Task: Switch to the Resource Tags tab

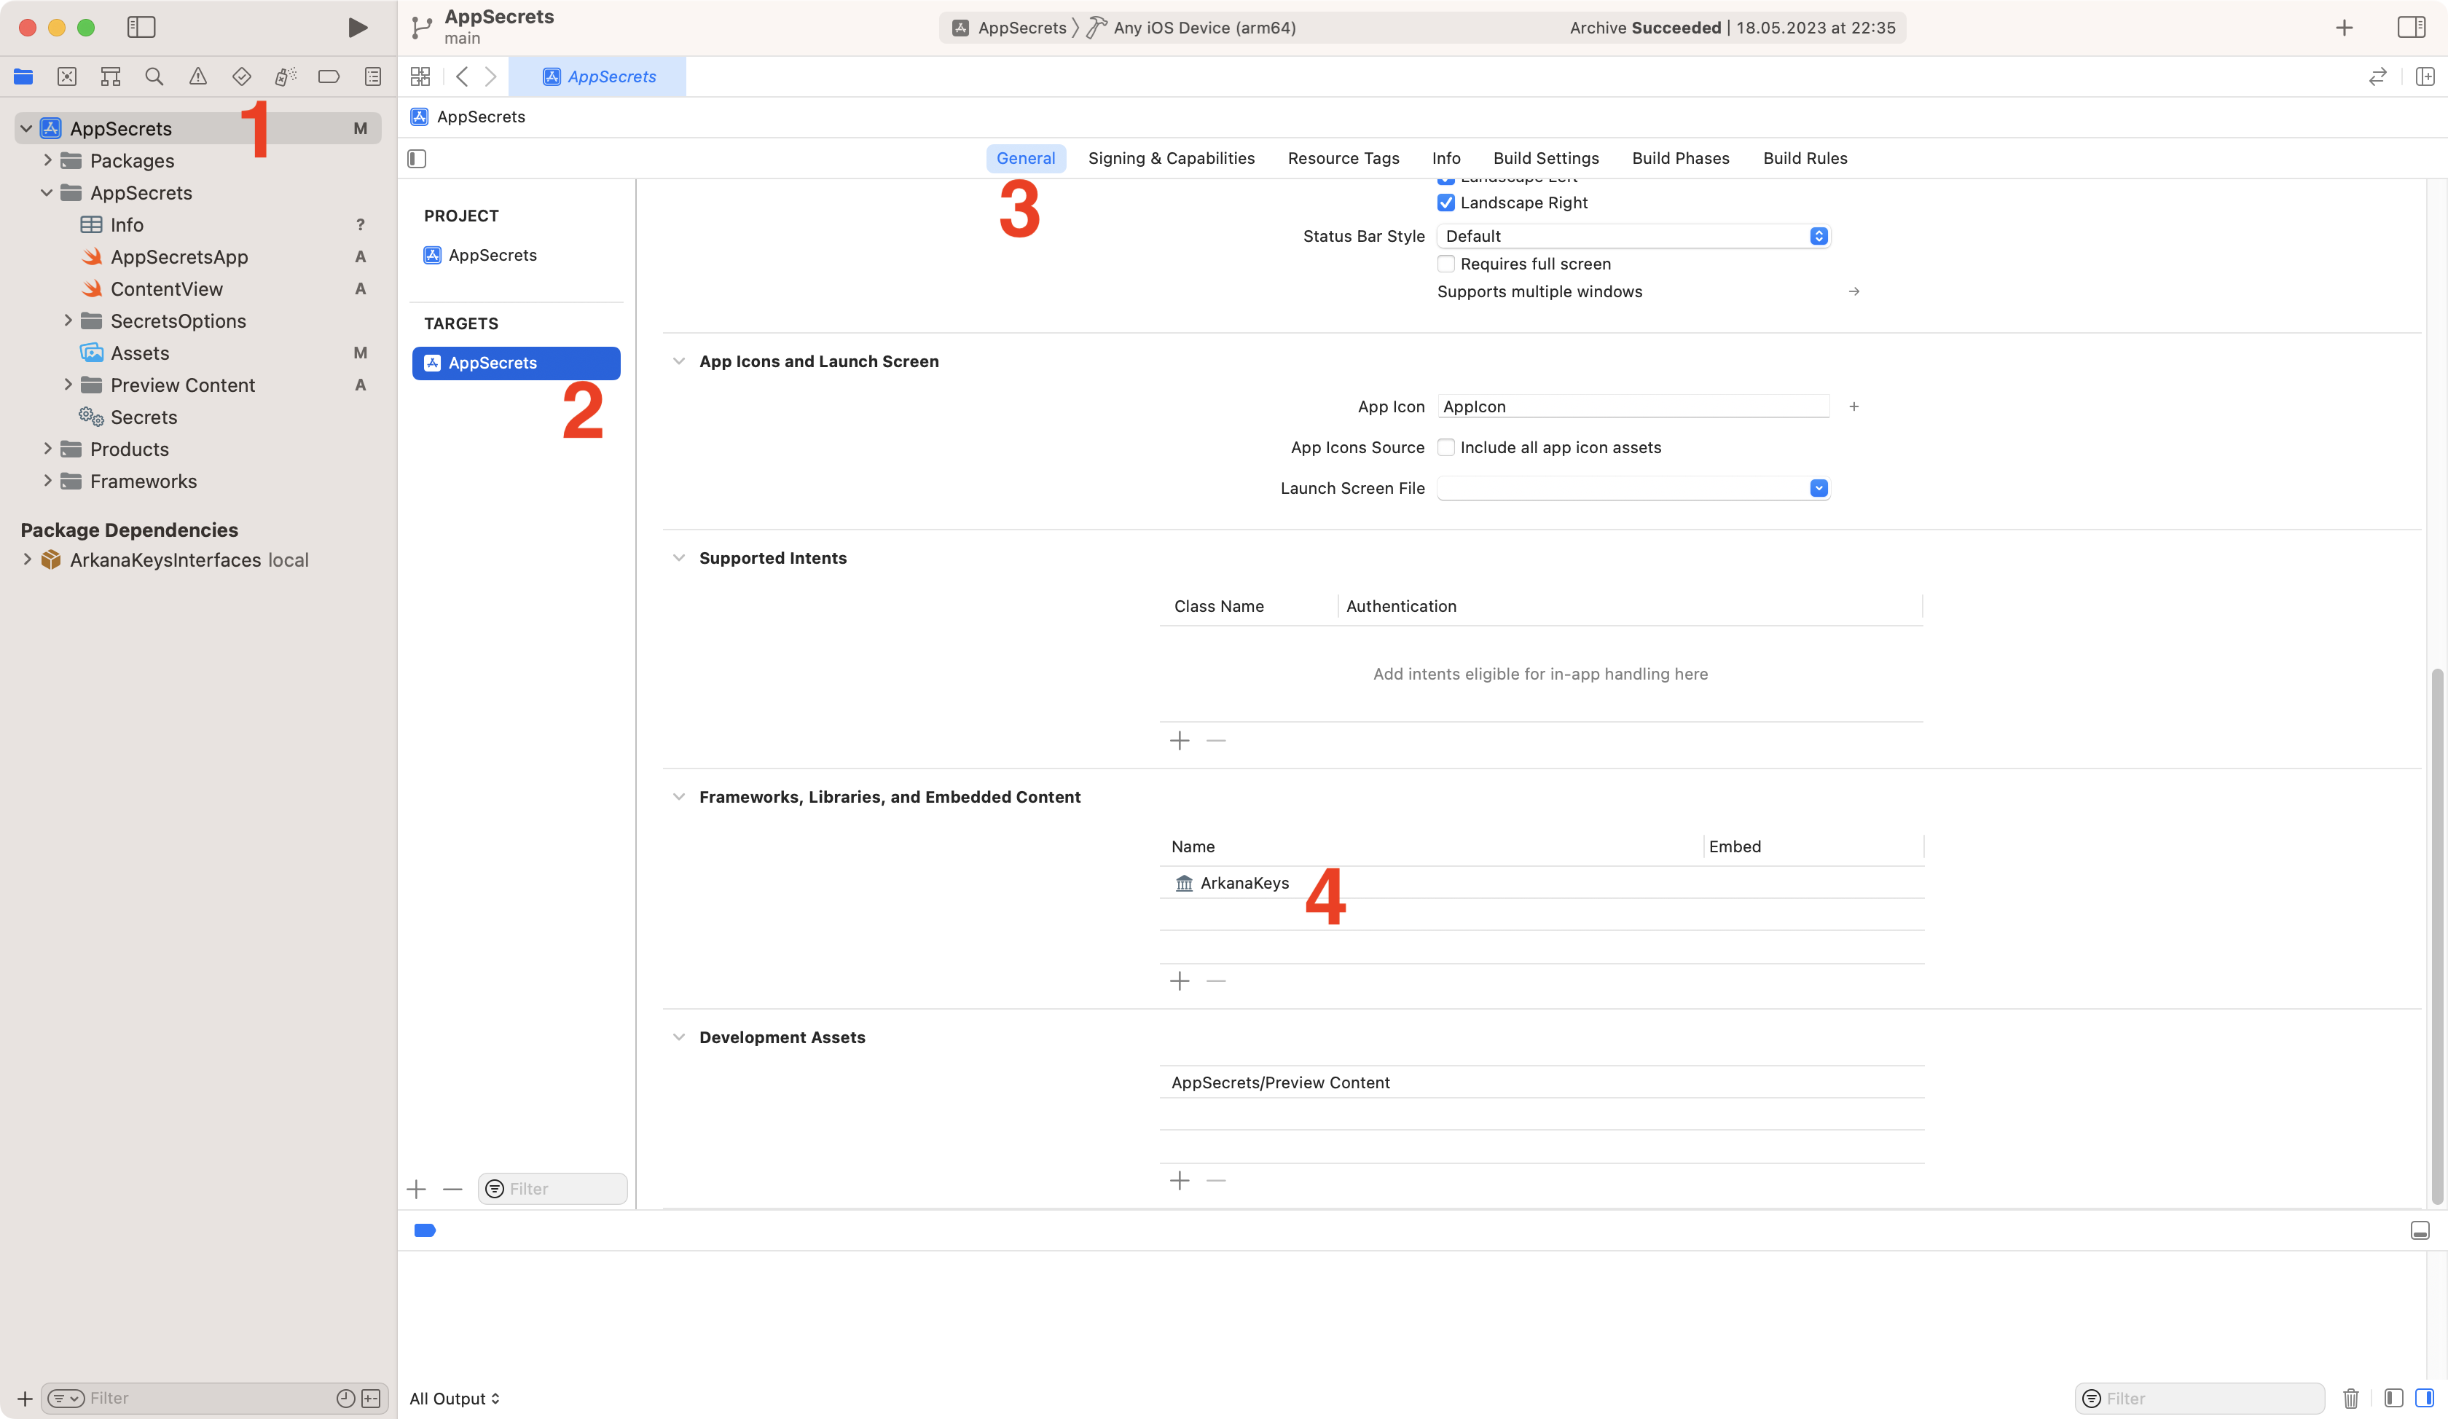Action: click(x=1343, y=158)
